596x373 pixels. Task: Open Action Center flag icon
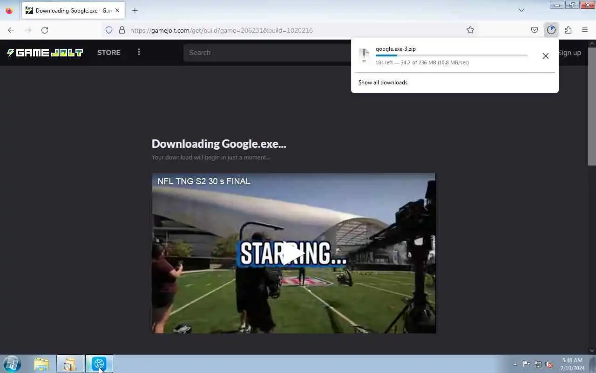[526, 364]
